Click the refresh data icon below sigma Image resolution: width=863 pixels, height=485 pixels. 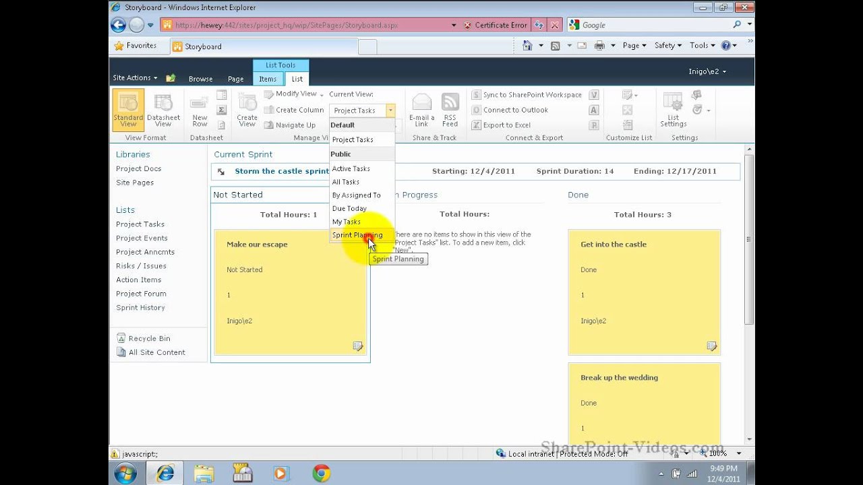[221, 125]
